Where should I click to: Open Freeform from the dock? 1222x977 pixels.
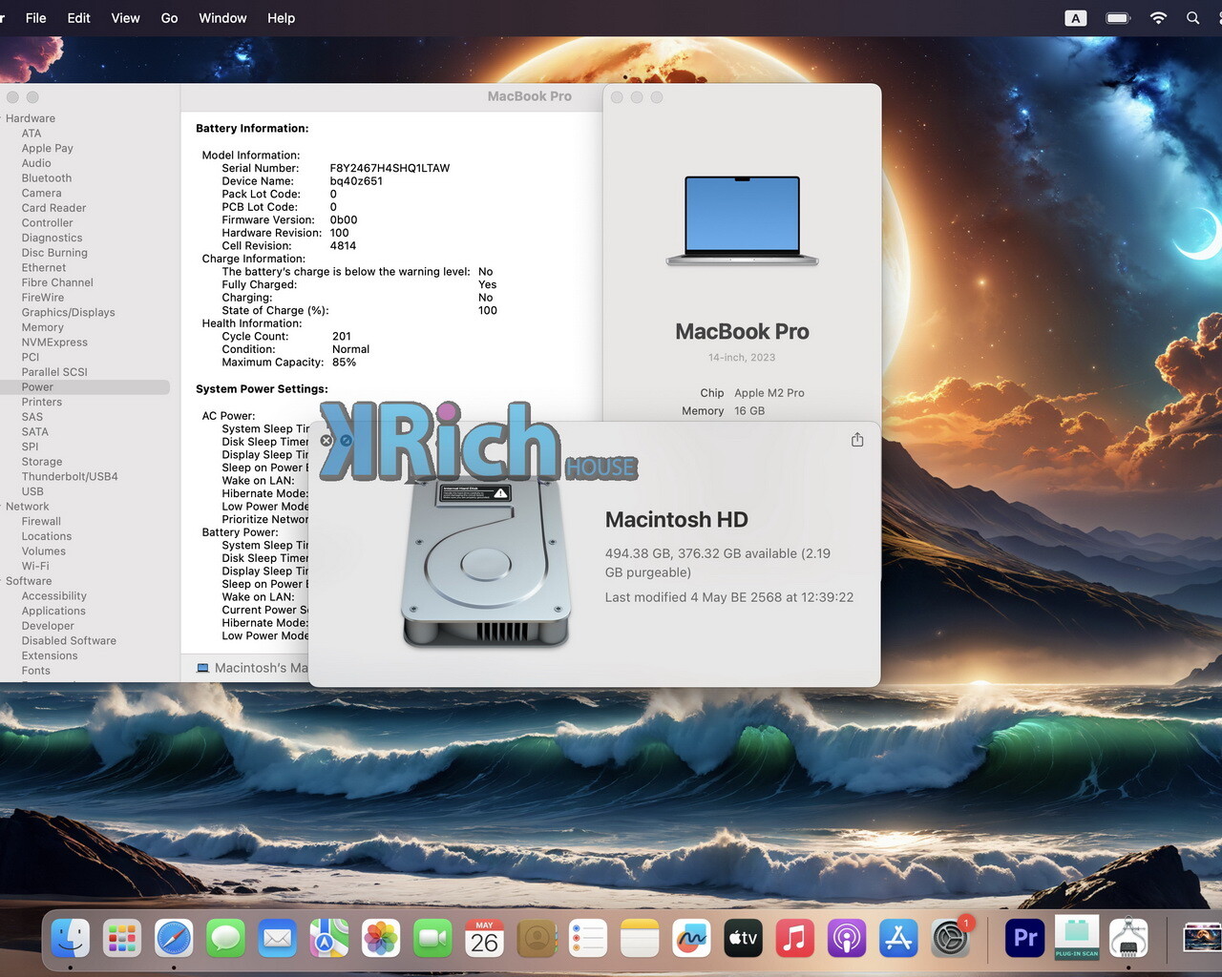[691, 939]
